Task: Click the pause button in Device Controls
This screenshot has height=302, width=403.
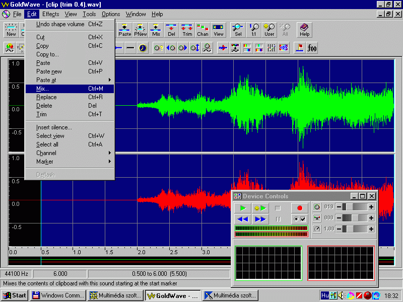Action: (x=278, y=219)
